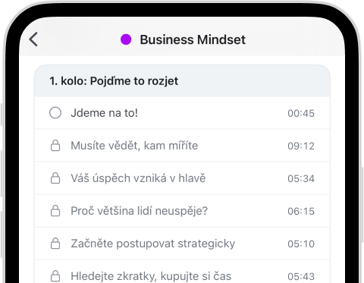Mark 'Jdeme na to!' completion circle
The height and width of the screenshot is (283, 364).
[55, 113]
